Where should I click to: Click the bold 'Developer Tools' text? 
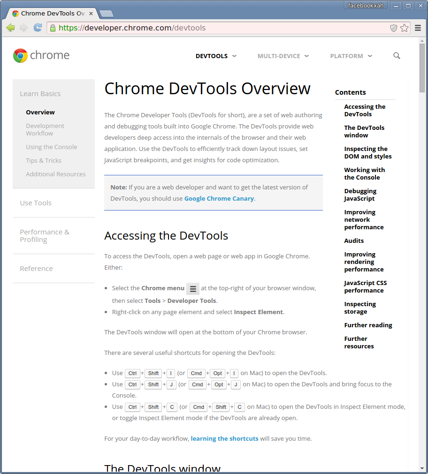(x=191, y=301)
